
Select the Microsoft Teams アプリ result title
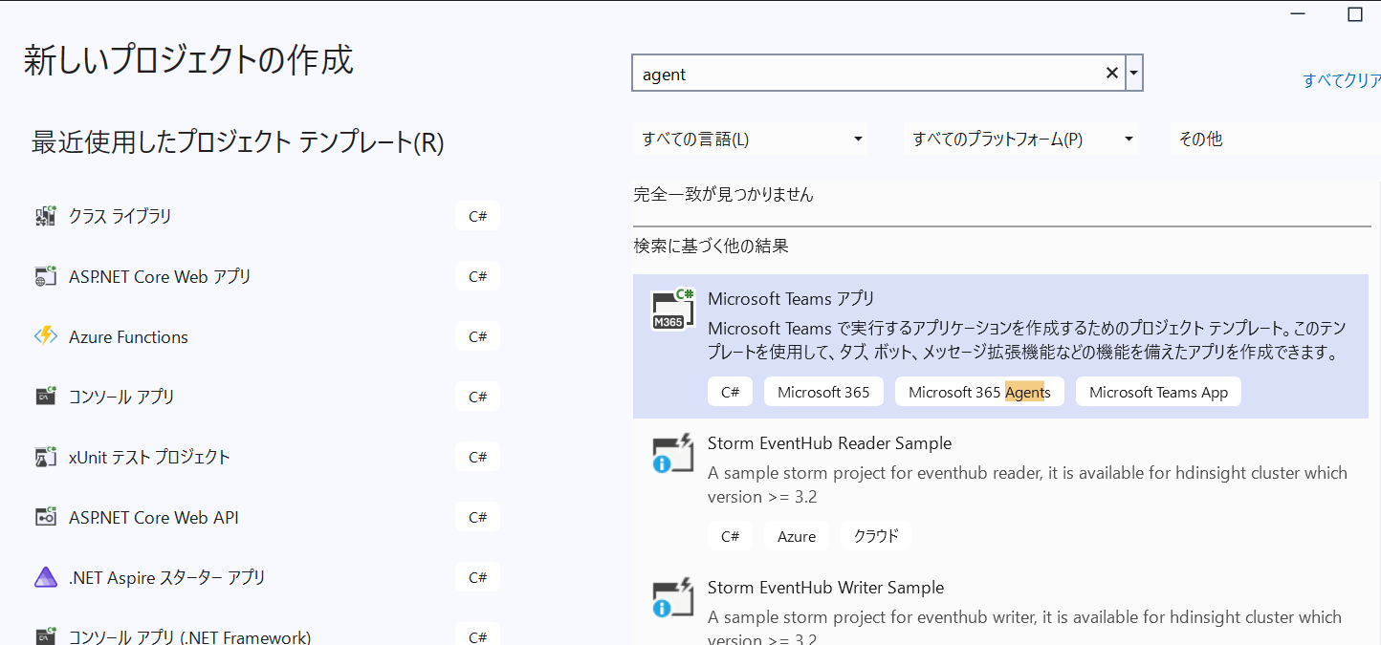791,298
